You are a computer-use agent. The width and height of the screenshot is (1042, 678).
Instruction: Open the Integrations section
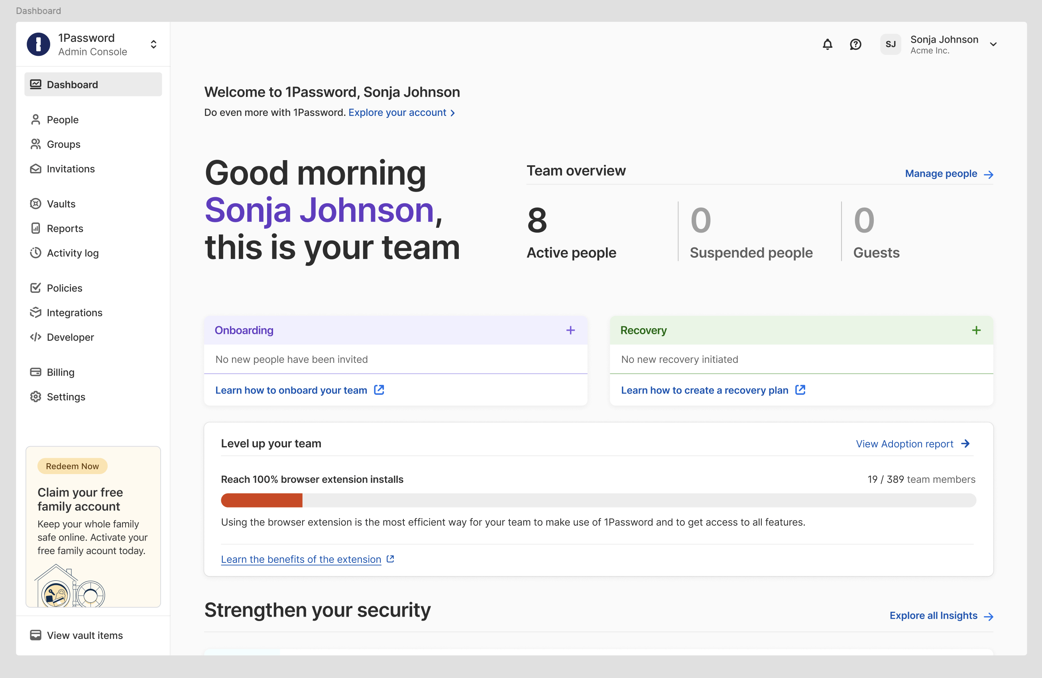pos(74,312)
